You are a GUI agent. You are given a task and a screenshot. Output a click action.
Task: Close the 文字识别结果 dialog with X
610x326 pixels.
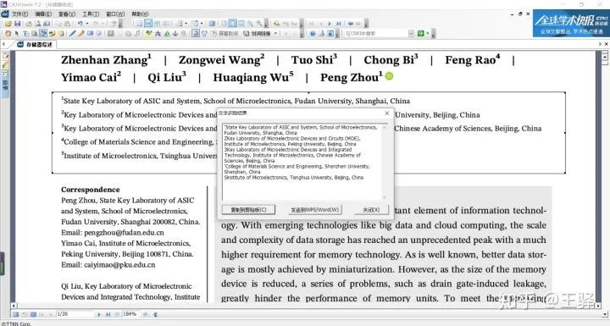[x=386, y=113]
